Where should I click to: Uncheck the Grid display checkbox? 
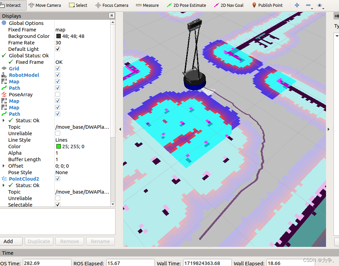click(x=57, y=68)
